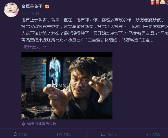Click the post body text paragraph
Screen dimensions: 168x138
(x=95, y=30)
